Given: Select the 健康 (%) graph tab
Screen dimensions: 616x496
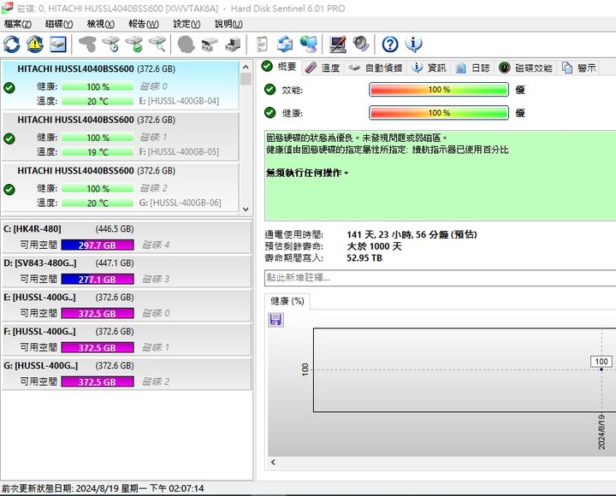Looking at the screenshot, I should click(x=287, y=301).
